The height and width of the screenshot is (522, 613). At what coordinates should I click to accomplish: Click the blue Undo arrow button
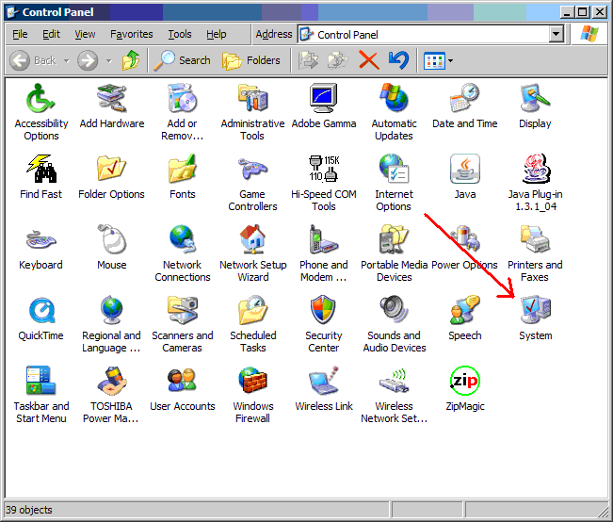coord(398,60)
